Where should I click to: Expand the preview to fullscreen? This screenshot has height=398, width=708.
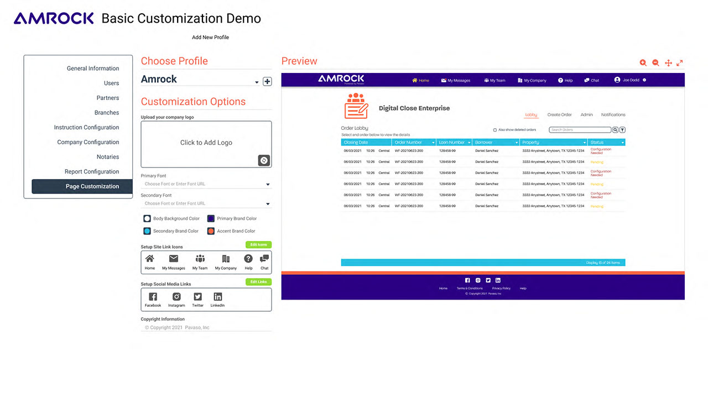coord(680,63)
